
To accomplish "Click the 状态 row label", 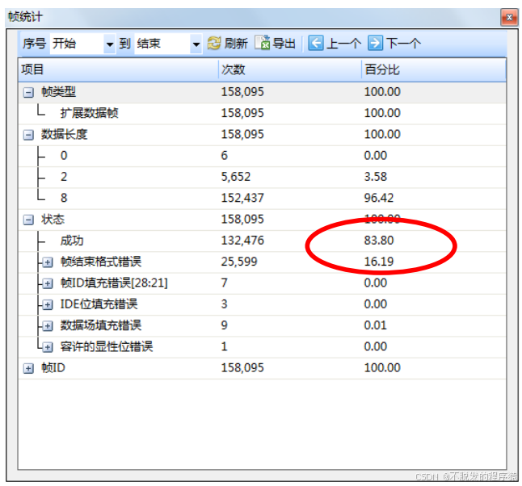I will [53, 220].
